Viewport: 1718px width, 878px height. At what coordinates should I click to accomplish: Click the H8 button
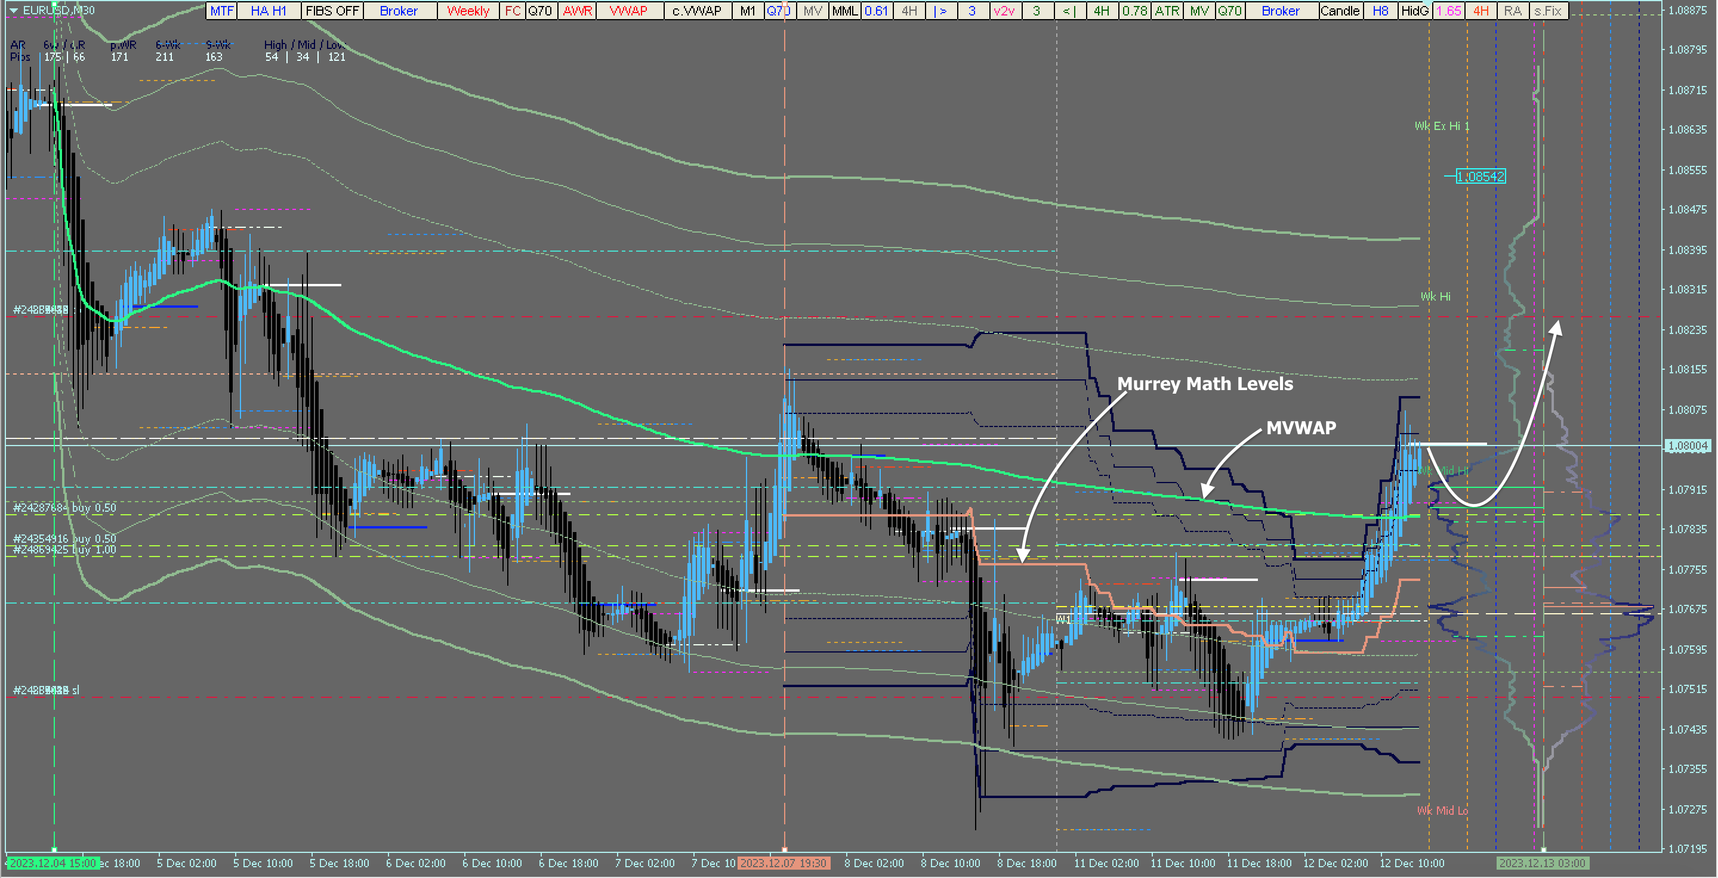click(1380, 11)
